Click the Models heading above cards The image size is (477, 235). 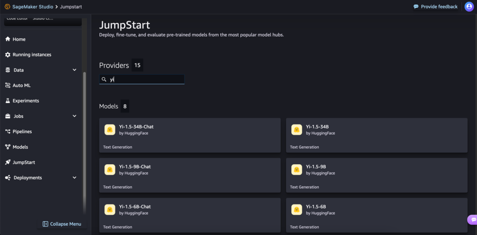pyautogui.click(x=109, y=106)
